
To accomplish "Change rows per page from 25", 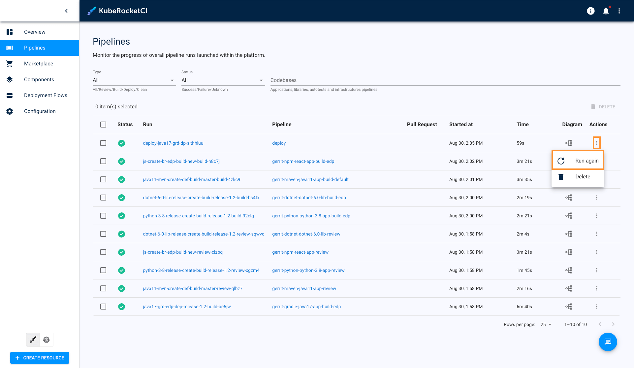I will coord(544,324).
